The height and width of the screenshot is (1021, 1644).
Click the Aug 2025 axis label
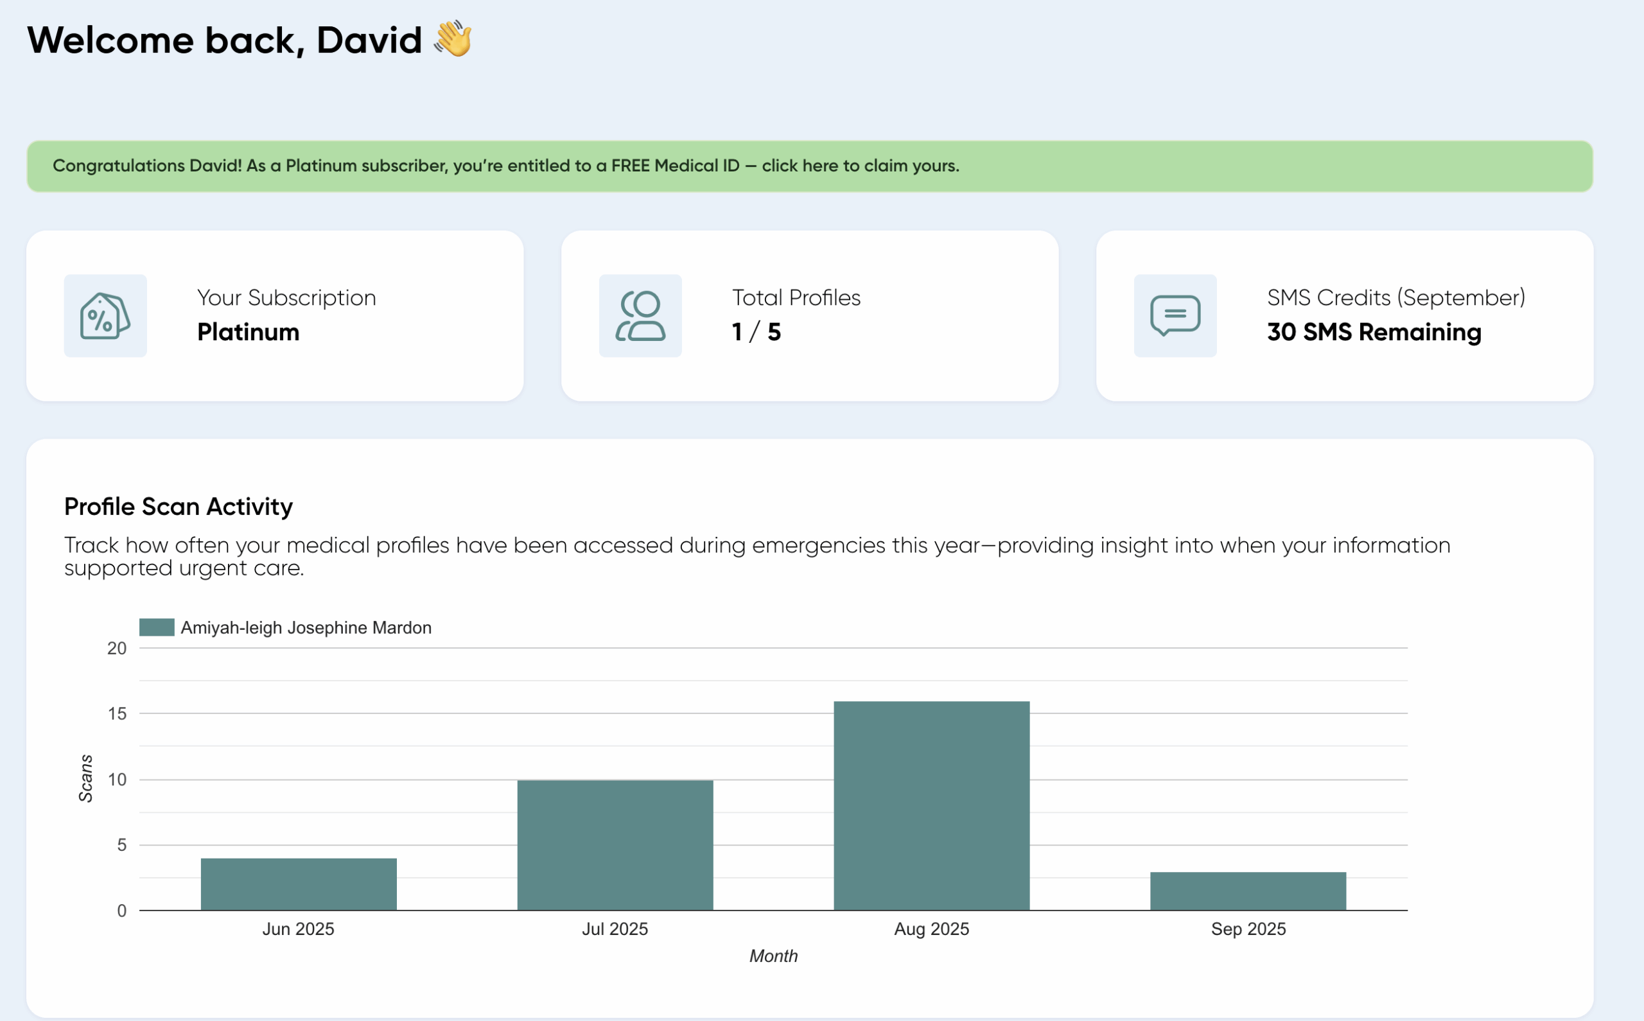[x=932, y=929]
